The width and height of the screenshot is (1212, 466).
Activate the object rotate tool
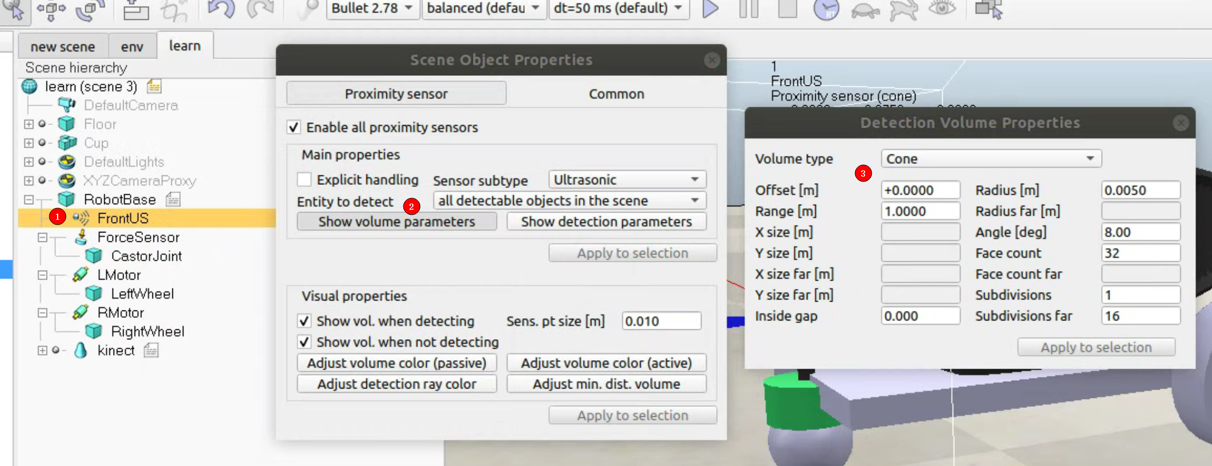90,10
